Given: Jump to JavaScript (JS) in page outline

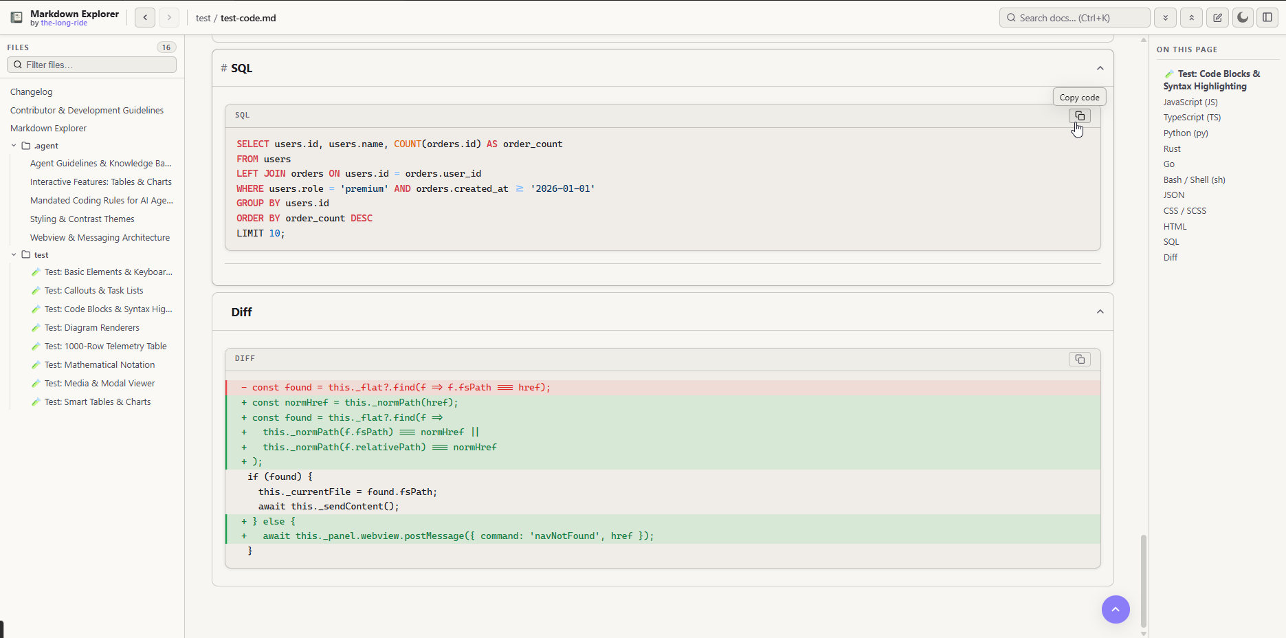Looking at the screenshot, I should pyautogui.click(x=1190, y=102).
